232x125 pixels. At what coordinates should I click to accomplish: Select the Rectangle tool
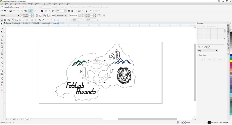point(2,47)
